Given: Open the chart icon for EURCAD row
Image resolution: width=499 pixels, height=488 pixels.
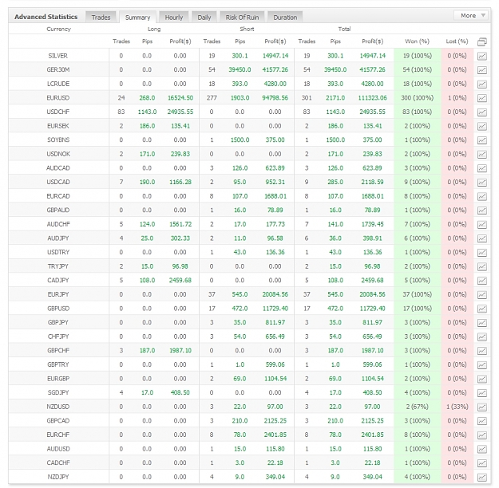Looking at the screenshot, I should click(x=481, y=196).
